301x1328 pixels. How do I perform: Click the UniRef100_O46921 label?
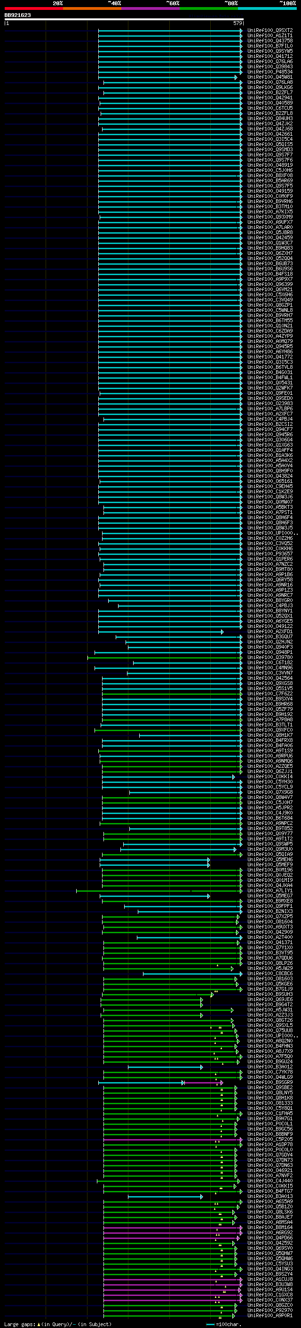[x=270, y=1170]
